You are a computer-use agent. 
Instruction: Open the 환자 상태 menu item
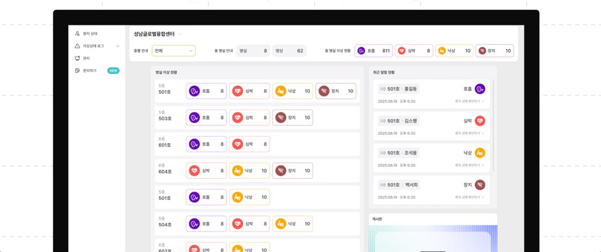coord(90,34)
